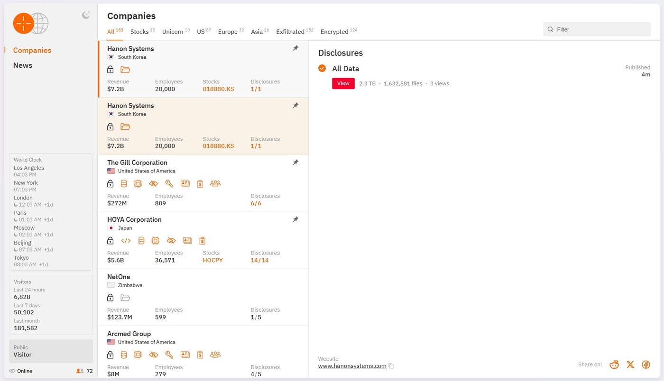Click NetOne lock icon
Image resolution: width=664 pixels, height=381 pixels.
pos(110,298)
